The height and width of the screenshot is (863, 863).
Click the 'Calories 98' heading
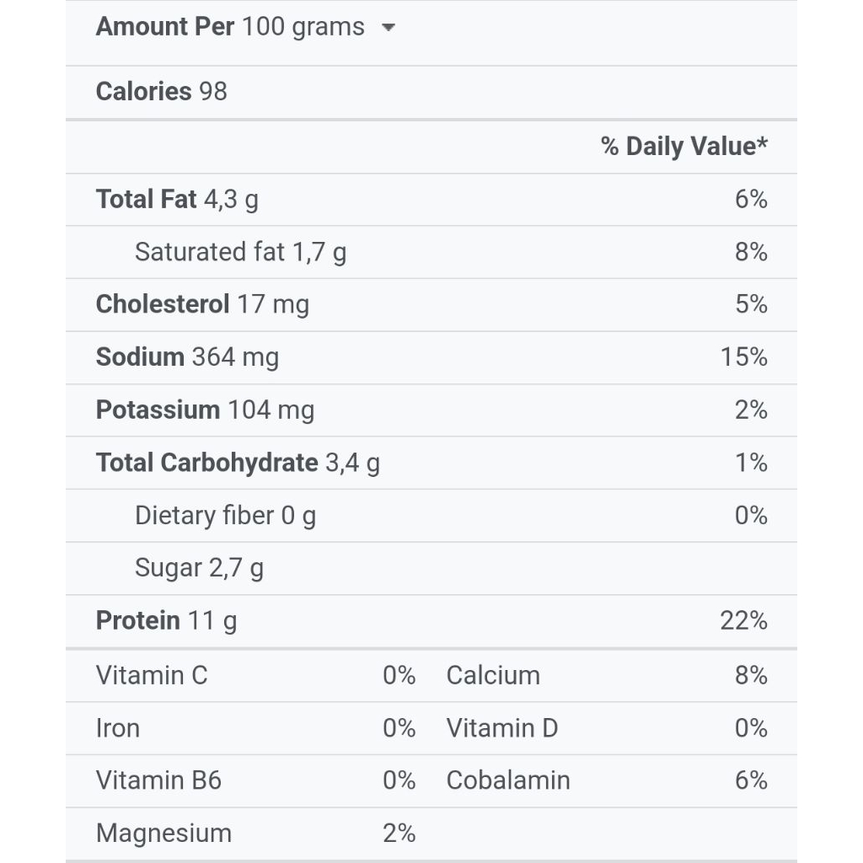point(161,91)
